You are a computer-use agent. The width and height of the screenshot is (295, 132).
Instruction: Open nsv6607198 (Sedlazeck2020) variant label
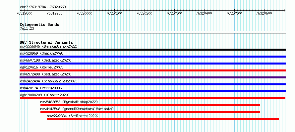pyautogui.click(x=46, y=60)
